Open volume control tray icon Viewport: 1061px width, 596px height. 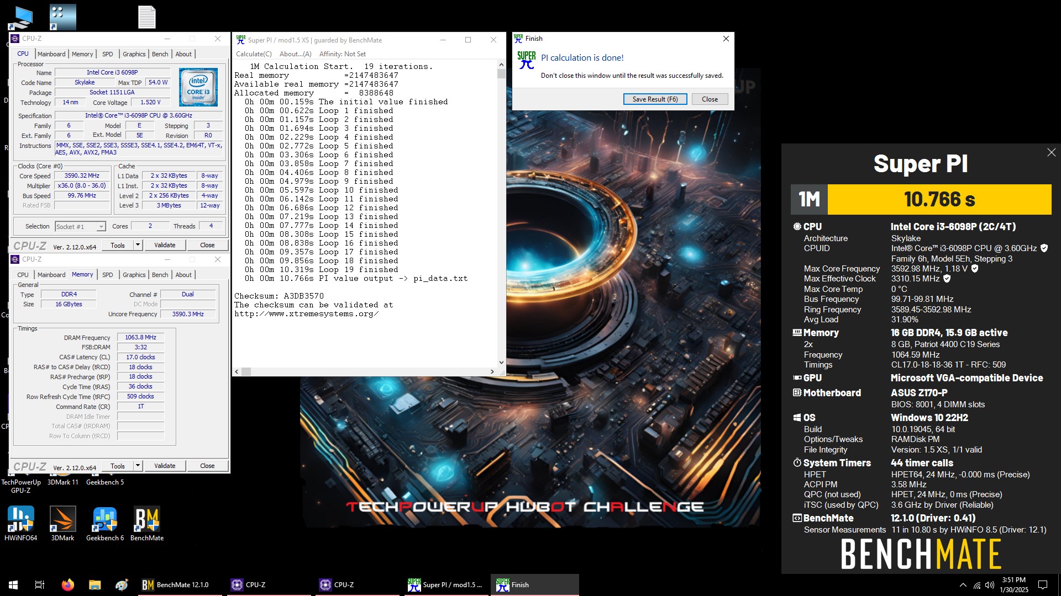989,585
